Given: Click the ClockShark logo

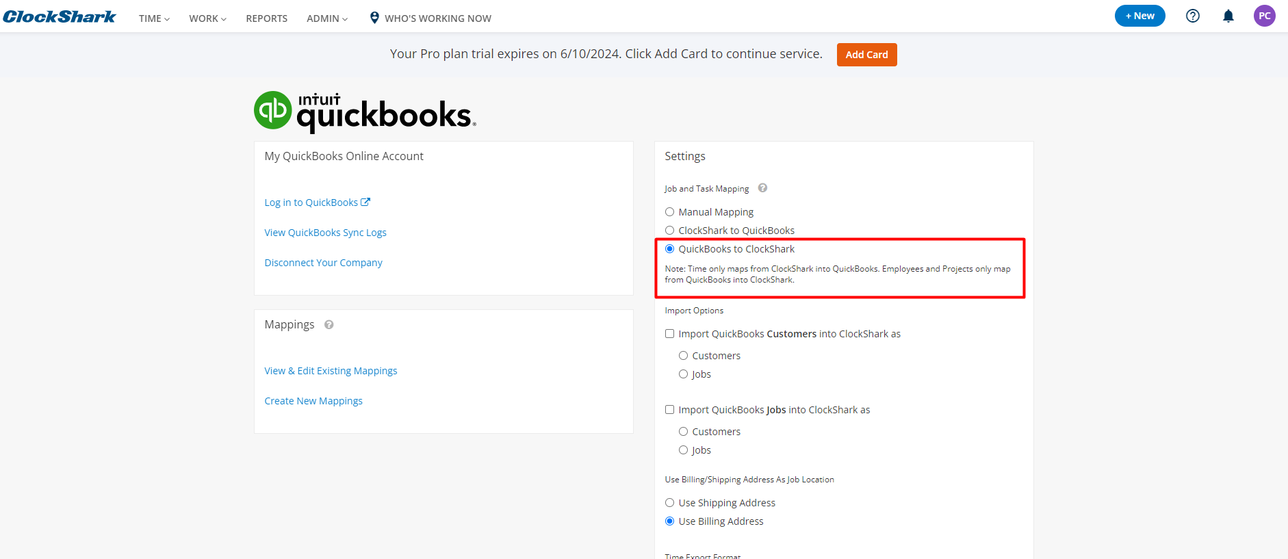Looking at the screenshot, I should pyautogui.click(x=60, y=16).
